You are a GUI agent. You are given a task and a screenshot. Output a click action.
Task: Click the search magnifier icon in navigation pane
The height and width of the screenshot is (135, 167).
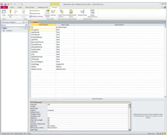point(26,25)
